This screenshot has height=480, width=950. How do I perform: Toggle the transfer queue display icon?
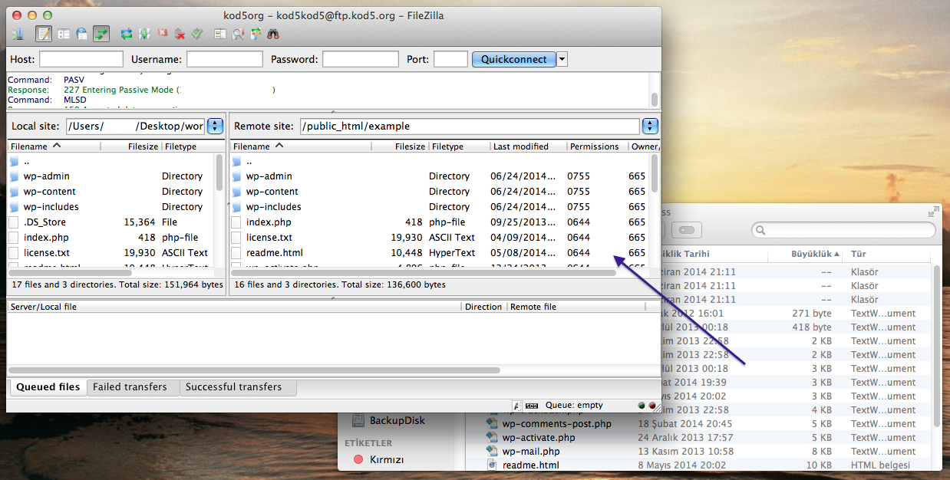pyautogui.click(x=101, y=34)
